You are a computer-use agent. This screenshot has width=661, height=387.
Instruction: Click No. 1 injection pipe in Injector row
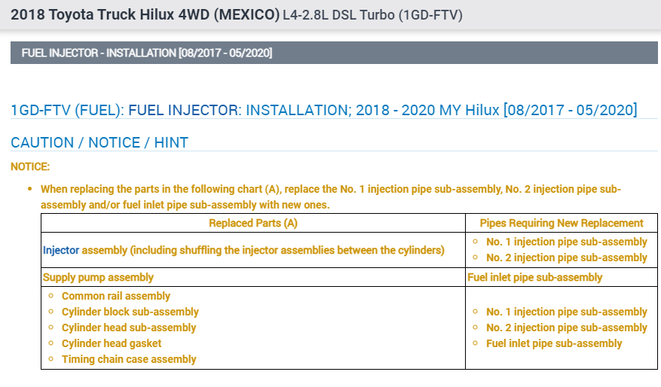[567, 242]
